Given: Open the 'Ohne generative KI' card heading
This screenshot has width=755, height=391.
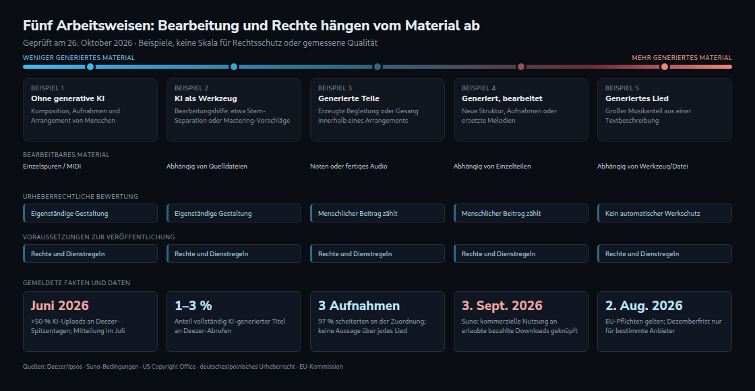Looking at the screenshot, I should tap(68, 98).
